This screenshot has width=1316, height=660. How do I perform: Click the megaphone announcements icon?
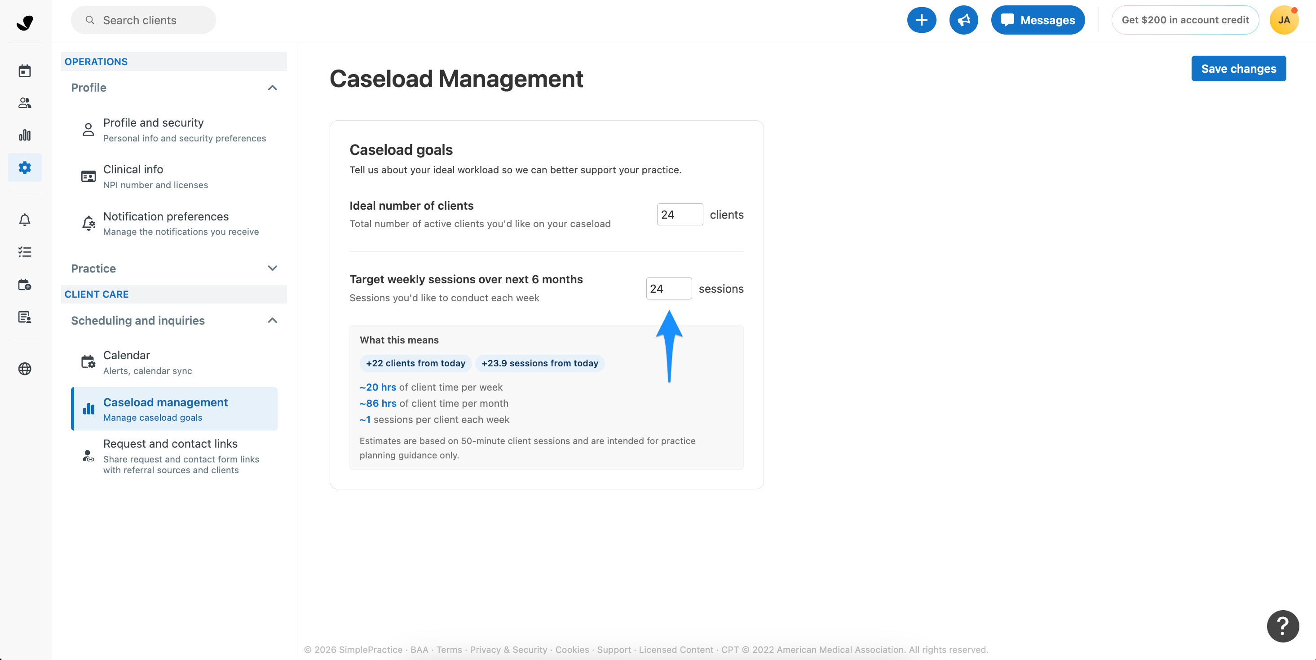point(963,20)
